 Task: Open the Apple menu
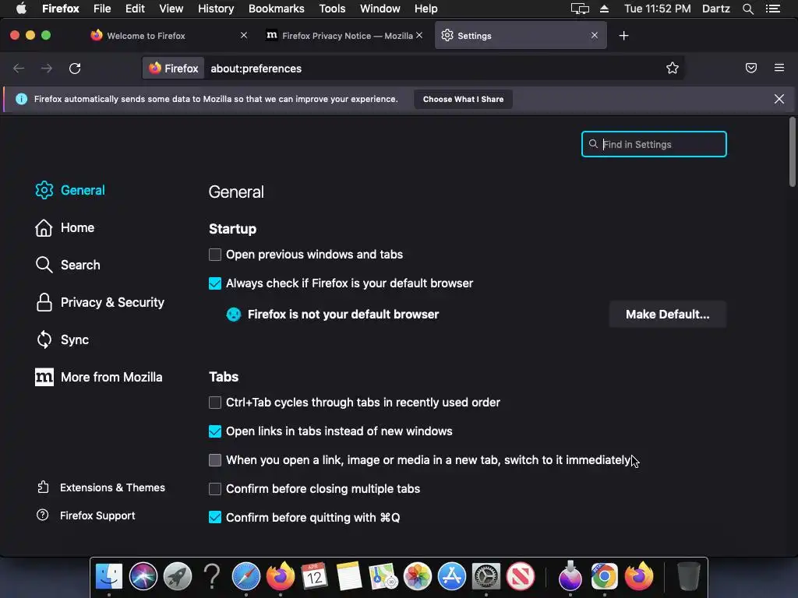click(x=21, y=9)
